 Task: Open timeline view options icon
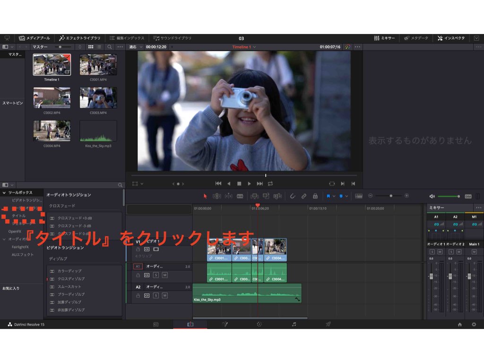(x=359, y=196)
